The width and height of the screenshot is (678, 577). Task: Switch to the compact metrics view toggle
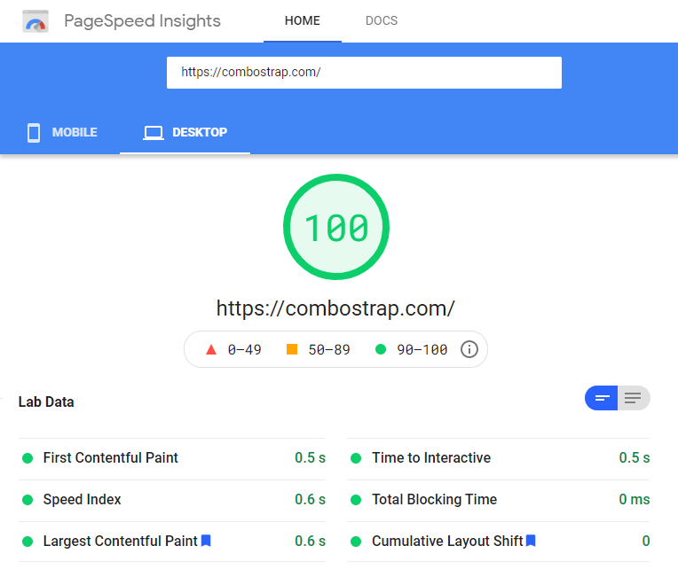(x=602, y=398)
